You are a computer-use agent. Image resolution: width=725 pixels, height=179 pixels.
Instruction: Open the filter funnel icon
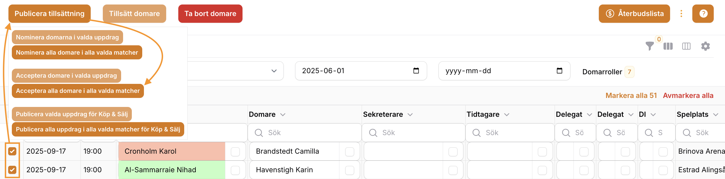650,46
